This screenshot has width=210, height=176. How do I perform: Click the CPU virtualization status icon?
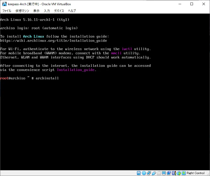point(174,173)
